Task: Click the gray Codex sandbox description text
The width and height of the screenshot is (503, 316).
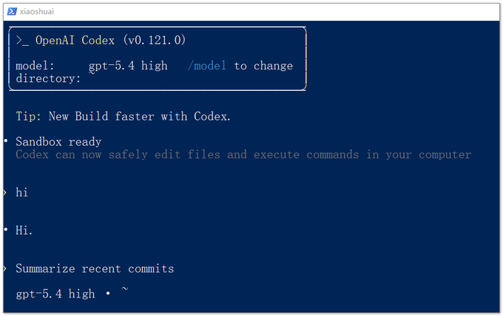Action: [x=243, y=154]
